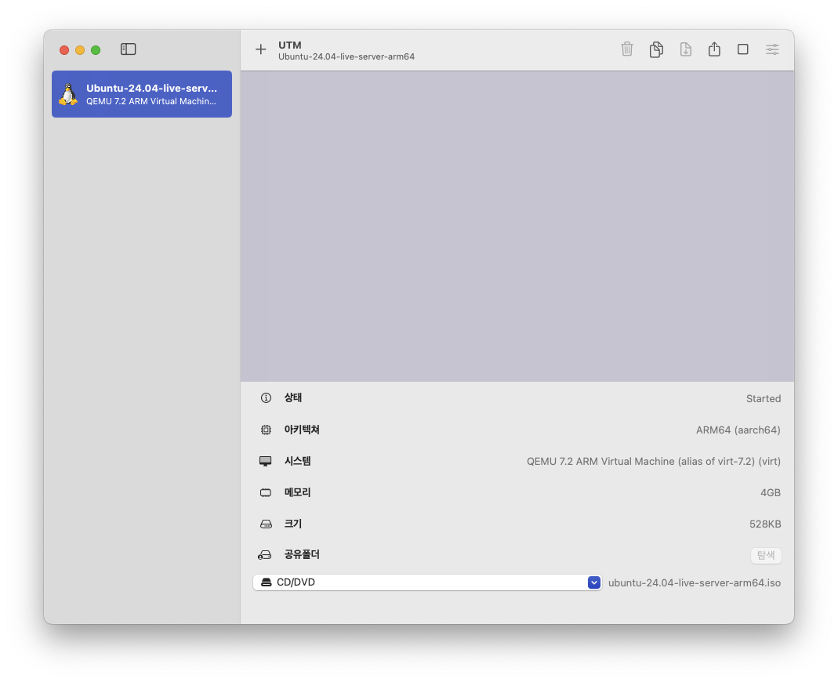Share the VM with share icon
This screenshot has height=682, width=838.
(715, 49)
